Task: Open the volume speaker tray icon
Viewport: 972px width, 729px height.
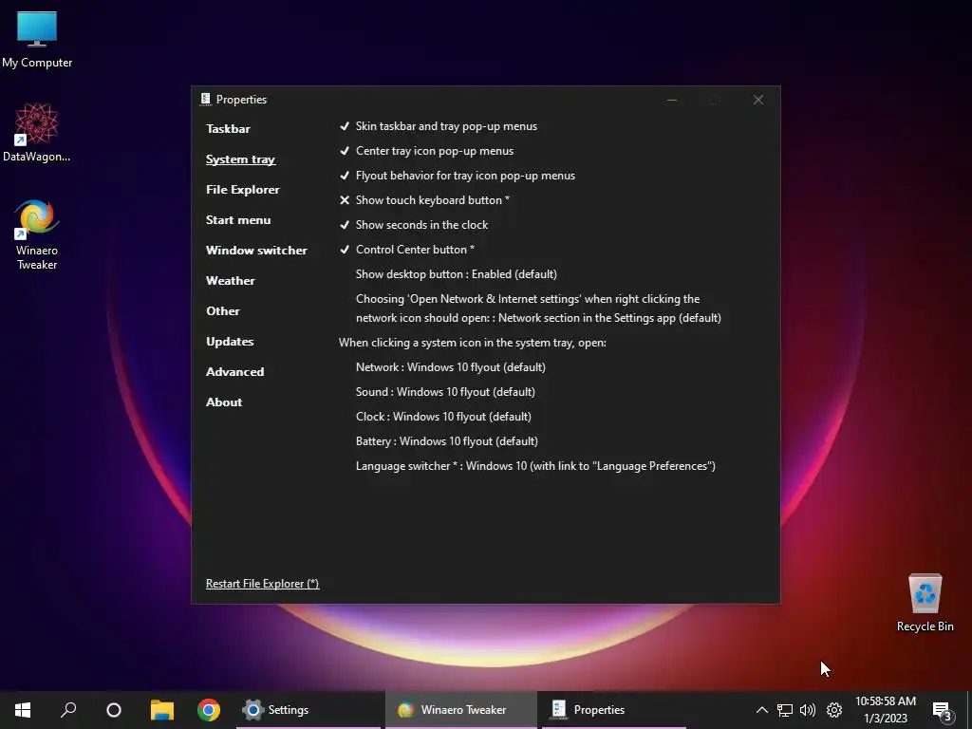Action: click(x=808, y=710)
